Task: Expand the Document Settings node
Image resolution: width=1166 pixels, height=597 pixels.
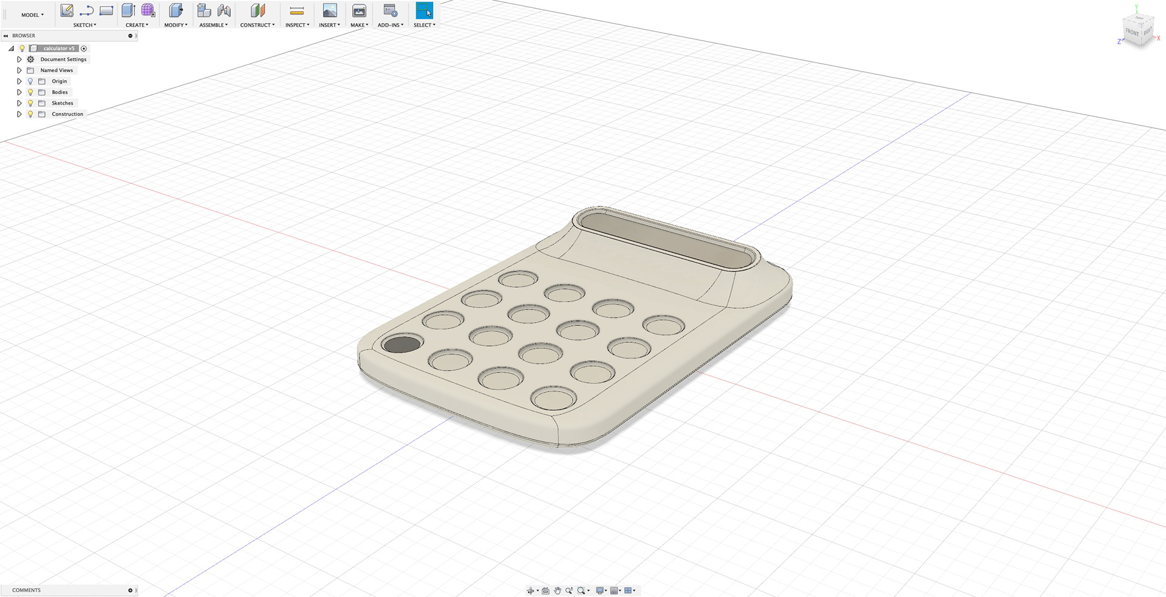Action: tap(19, 59)
